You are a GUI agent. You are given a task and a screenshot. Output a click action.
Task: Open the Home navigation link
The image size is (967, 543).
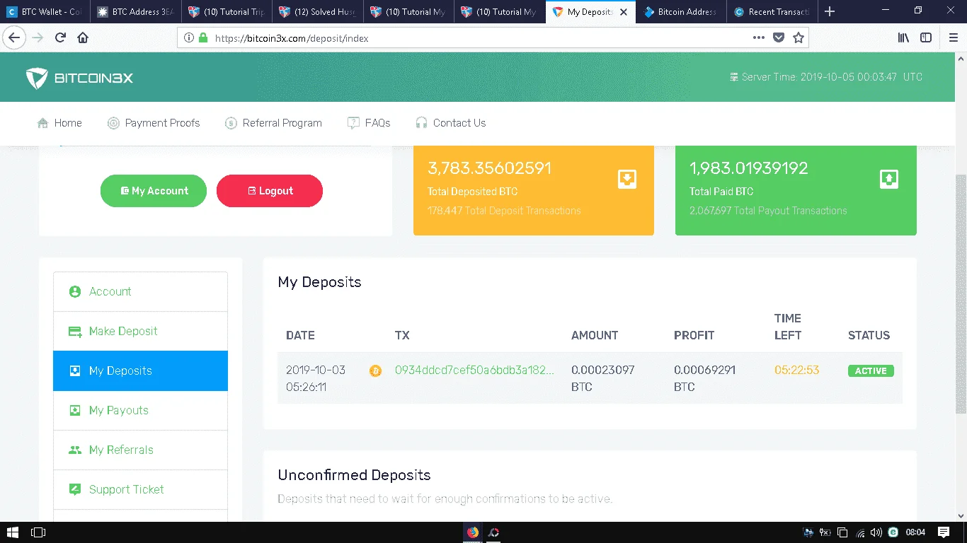point(59,123)
